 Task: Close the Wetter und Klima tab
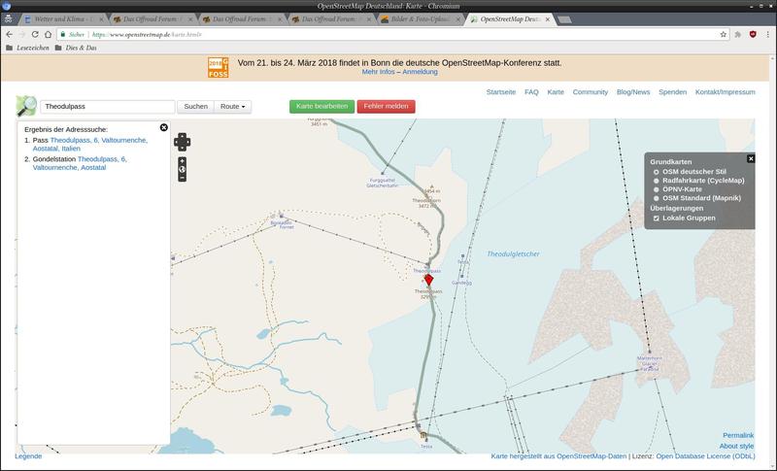[101, 19]
